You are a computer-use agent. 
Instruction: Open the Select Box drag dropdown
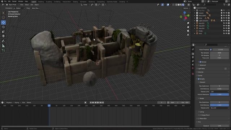coord(35,8)
